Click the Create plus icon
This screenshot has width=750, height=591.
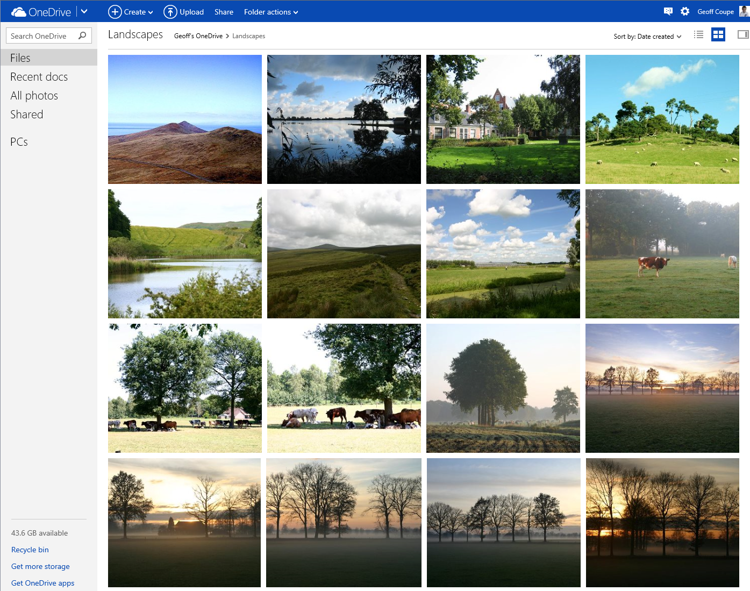click(x=115, y=12)
